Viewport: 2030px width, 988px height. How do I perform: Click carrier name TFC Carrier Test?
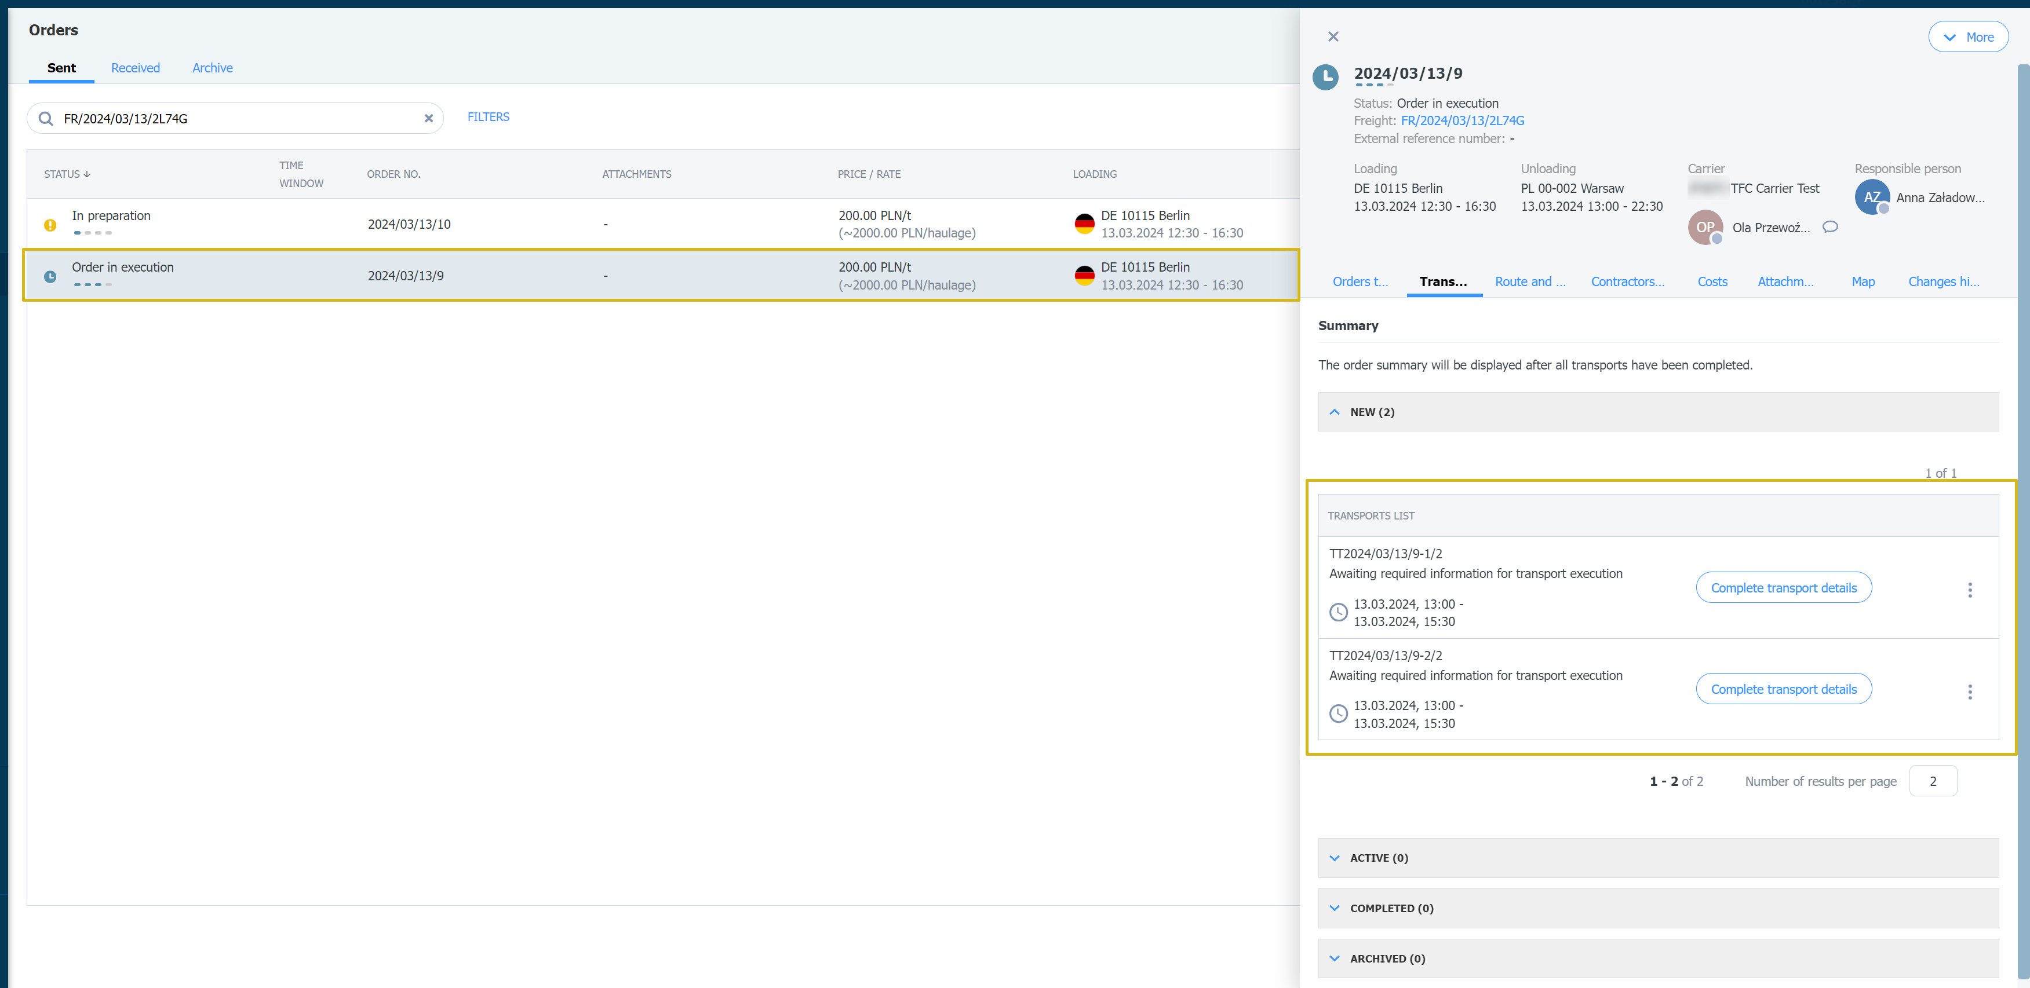1774,188
